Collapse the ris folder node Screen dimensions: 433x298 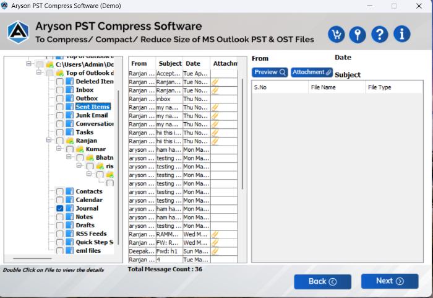click(x=79, y=165)
